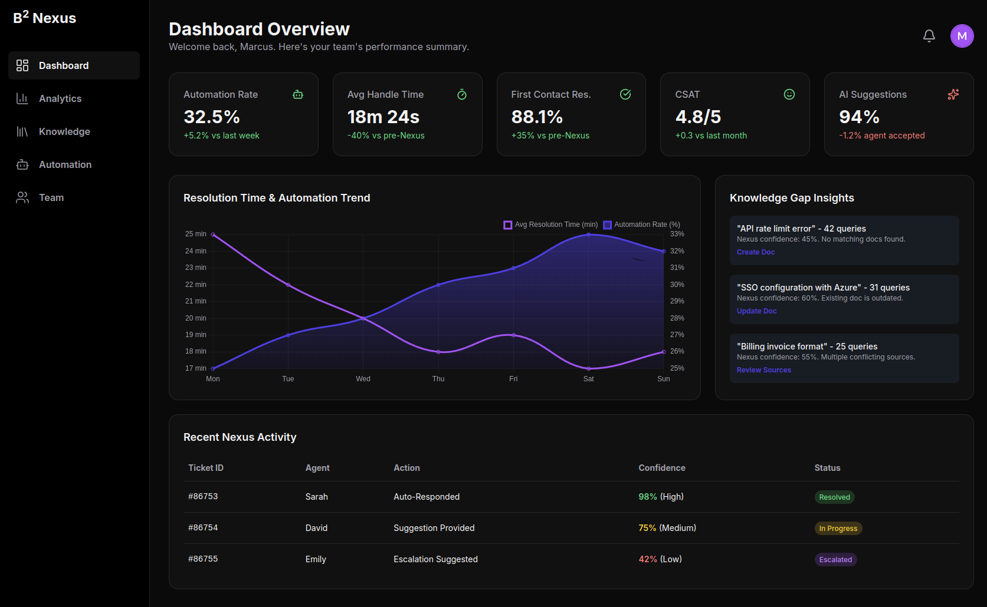Open the Automation menu item label

pos(65,164)
